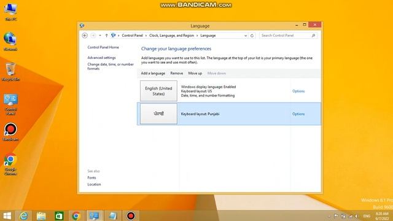Close the Language window

click(x=315, y=25)
